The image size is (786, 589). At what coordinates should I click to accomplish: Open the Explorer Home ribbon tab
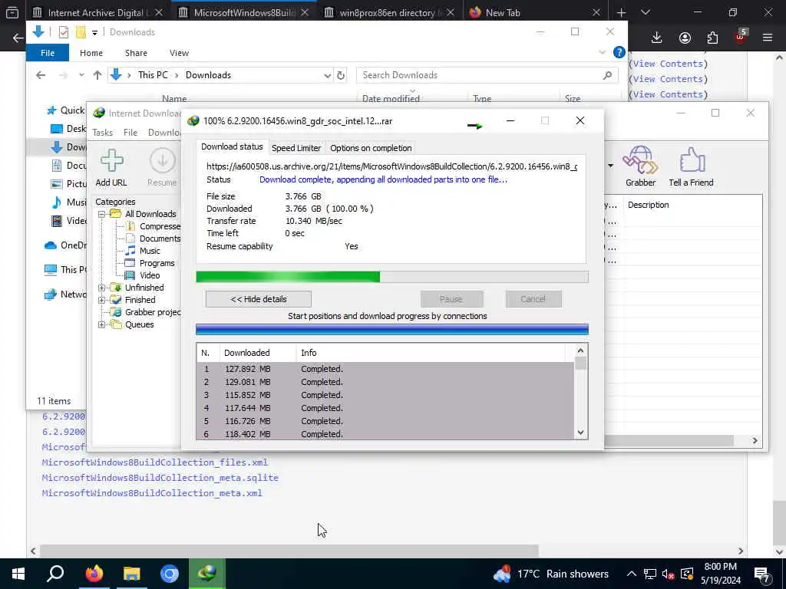coord(91,53)
